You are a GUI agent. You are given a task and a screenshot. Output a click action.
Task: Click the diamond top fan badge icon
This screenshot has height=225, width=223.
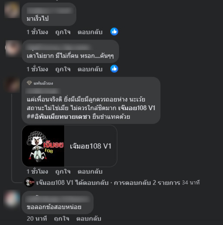[29, 83]
